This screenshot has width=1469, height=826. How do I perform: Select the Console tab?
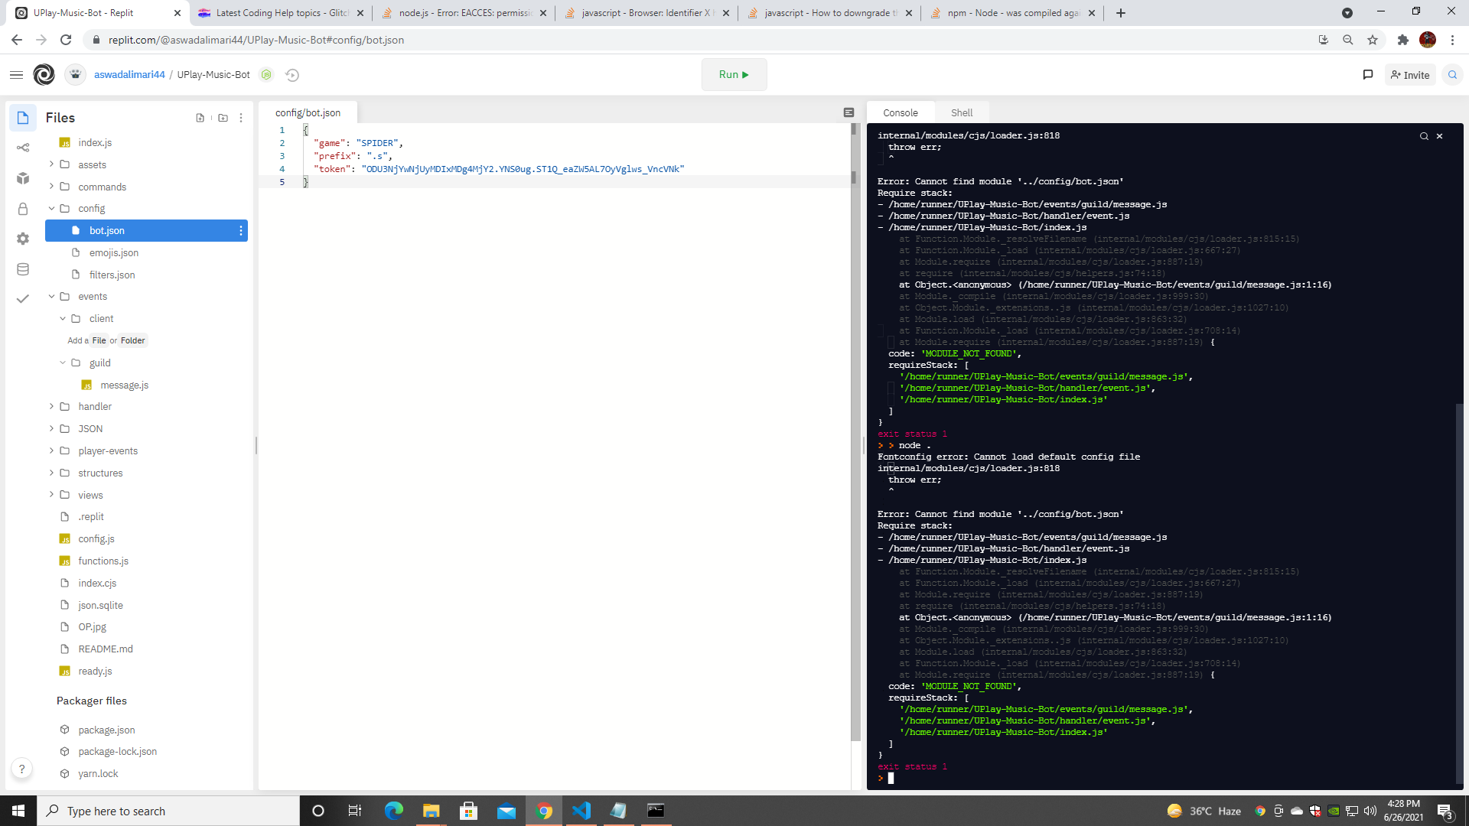coord(900,112)
